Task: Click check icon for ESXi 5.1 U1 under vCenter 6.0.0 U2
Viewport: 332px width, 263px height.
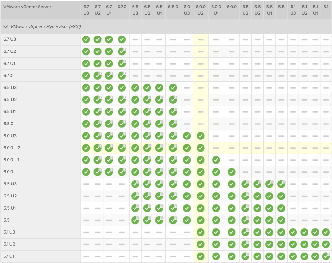Action: point(200,256)
